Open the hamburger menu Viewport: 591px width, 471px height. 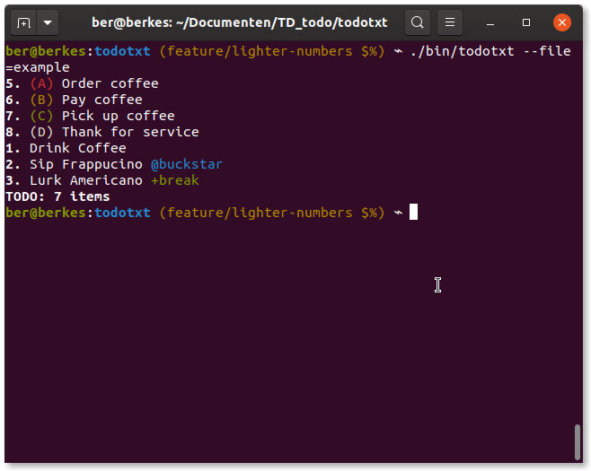click(x=450, y=22)
